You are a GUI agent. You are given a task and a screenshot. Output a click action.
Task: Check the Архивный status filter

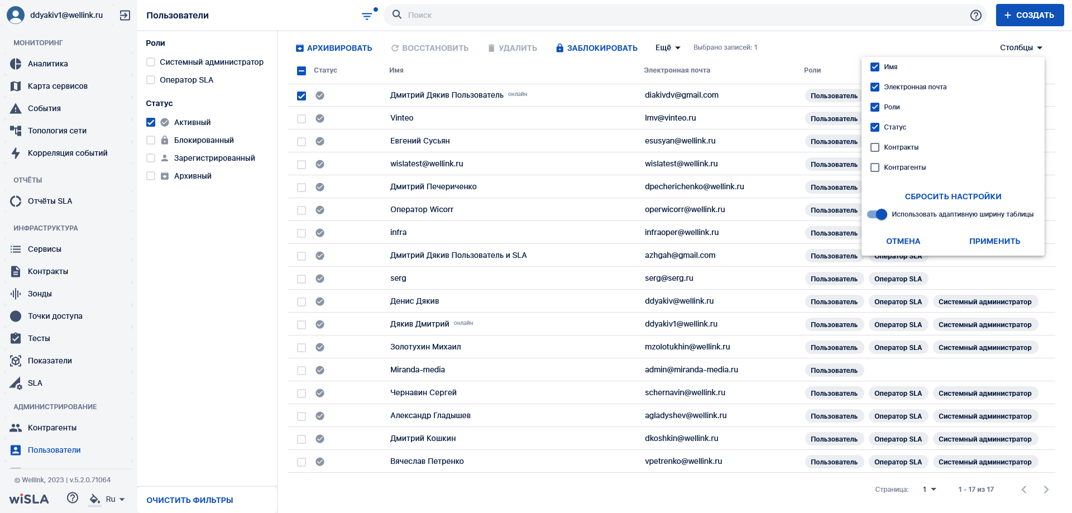151,176
